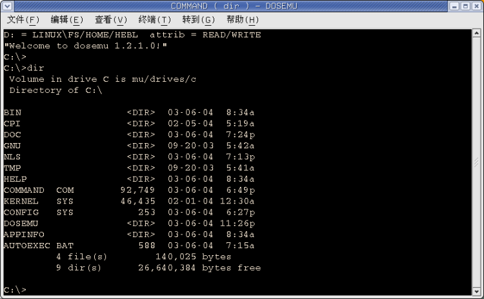Click the DOSEMU directory entry
The width and height of the screenshot is (484, 299).
tap(21, 223)
